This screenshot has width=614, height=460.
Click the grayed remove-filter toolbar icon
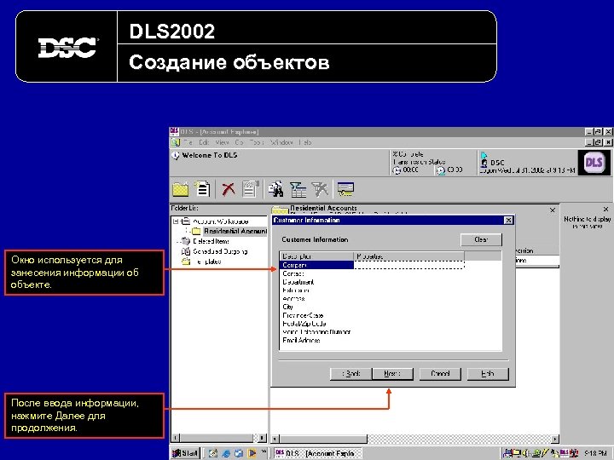tap(320, 189)
